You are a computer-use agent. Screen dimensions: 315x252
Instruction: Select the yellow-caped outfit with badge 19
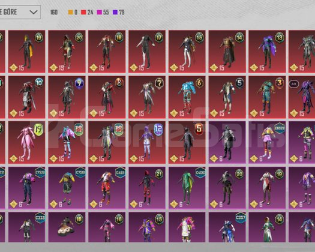27,52
